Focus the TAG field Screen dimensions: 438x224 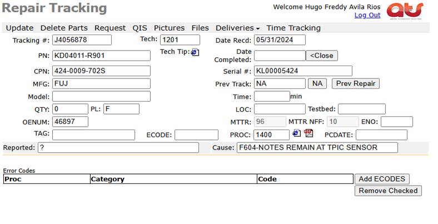click(93, 135)
